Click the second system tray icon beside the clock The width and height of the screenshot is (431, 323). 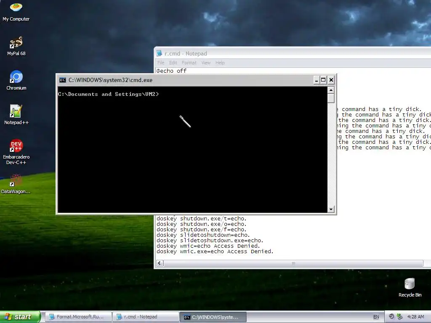(399, 317)
